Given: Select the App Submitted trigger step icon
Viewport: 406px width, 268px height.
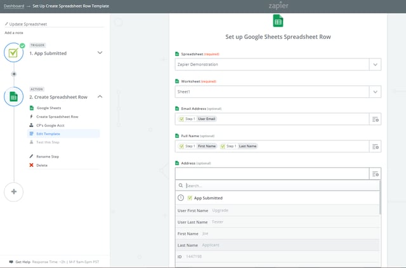Looking at the screenshot, I should (x=13, y=53).
